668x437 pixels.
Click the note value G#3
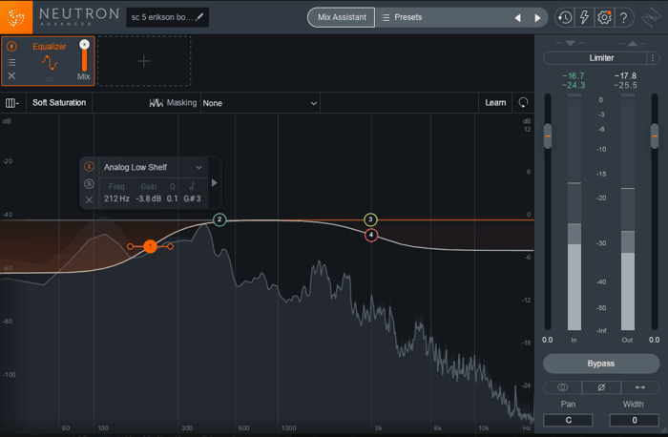[192, 198]
